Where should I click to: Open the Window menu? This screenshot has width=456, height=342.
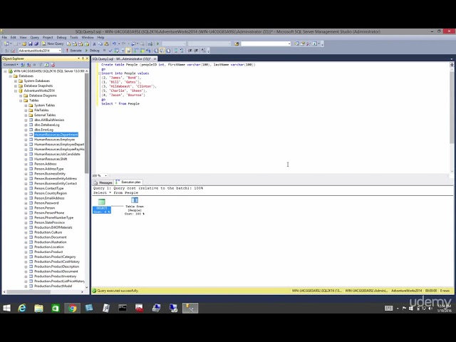click(88, 38)
